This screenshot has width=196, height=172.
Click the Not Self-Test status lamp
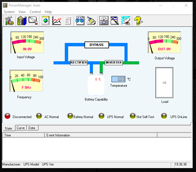click(133, 116)
